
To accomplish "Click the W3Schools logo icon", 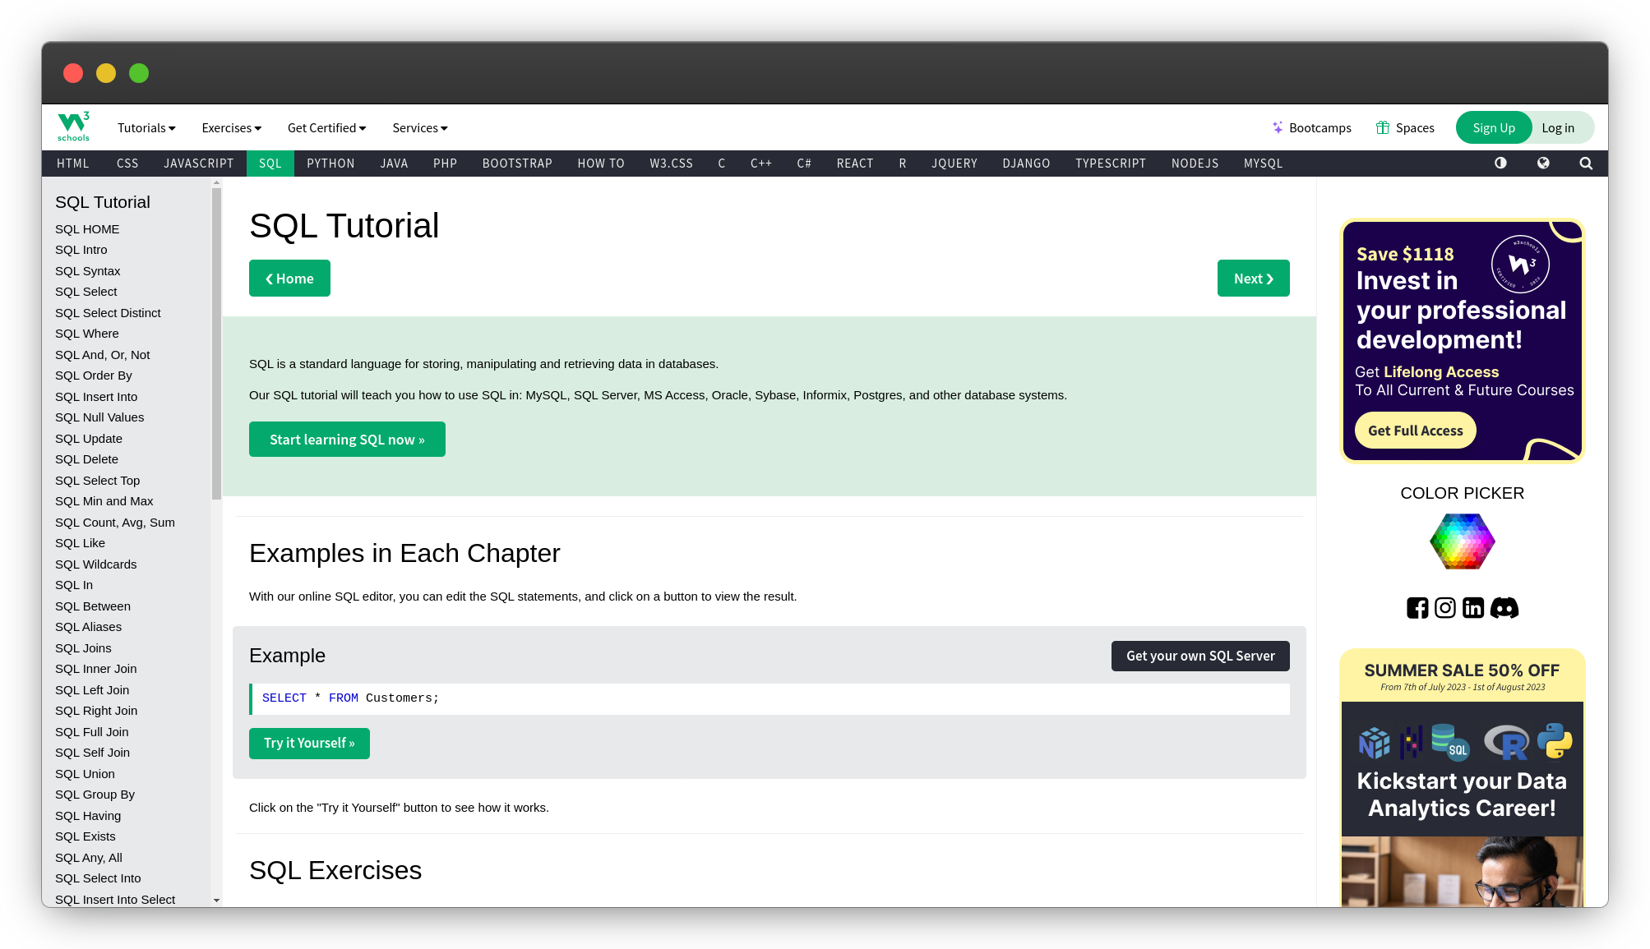I will click(72, 127).
